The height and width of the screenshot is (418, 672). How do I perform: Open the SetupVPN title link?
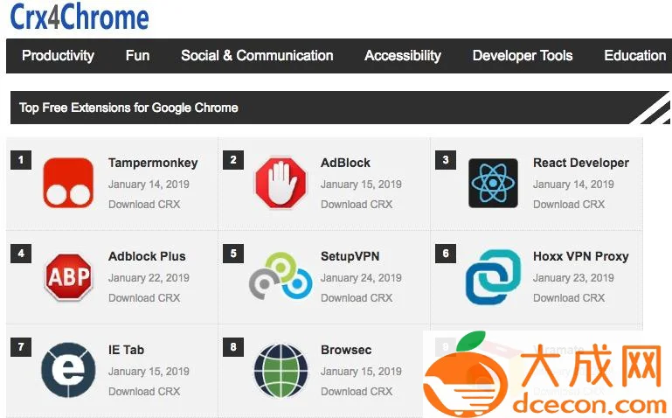coord(350,256)
